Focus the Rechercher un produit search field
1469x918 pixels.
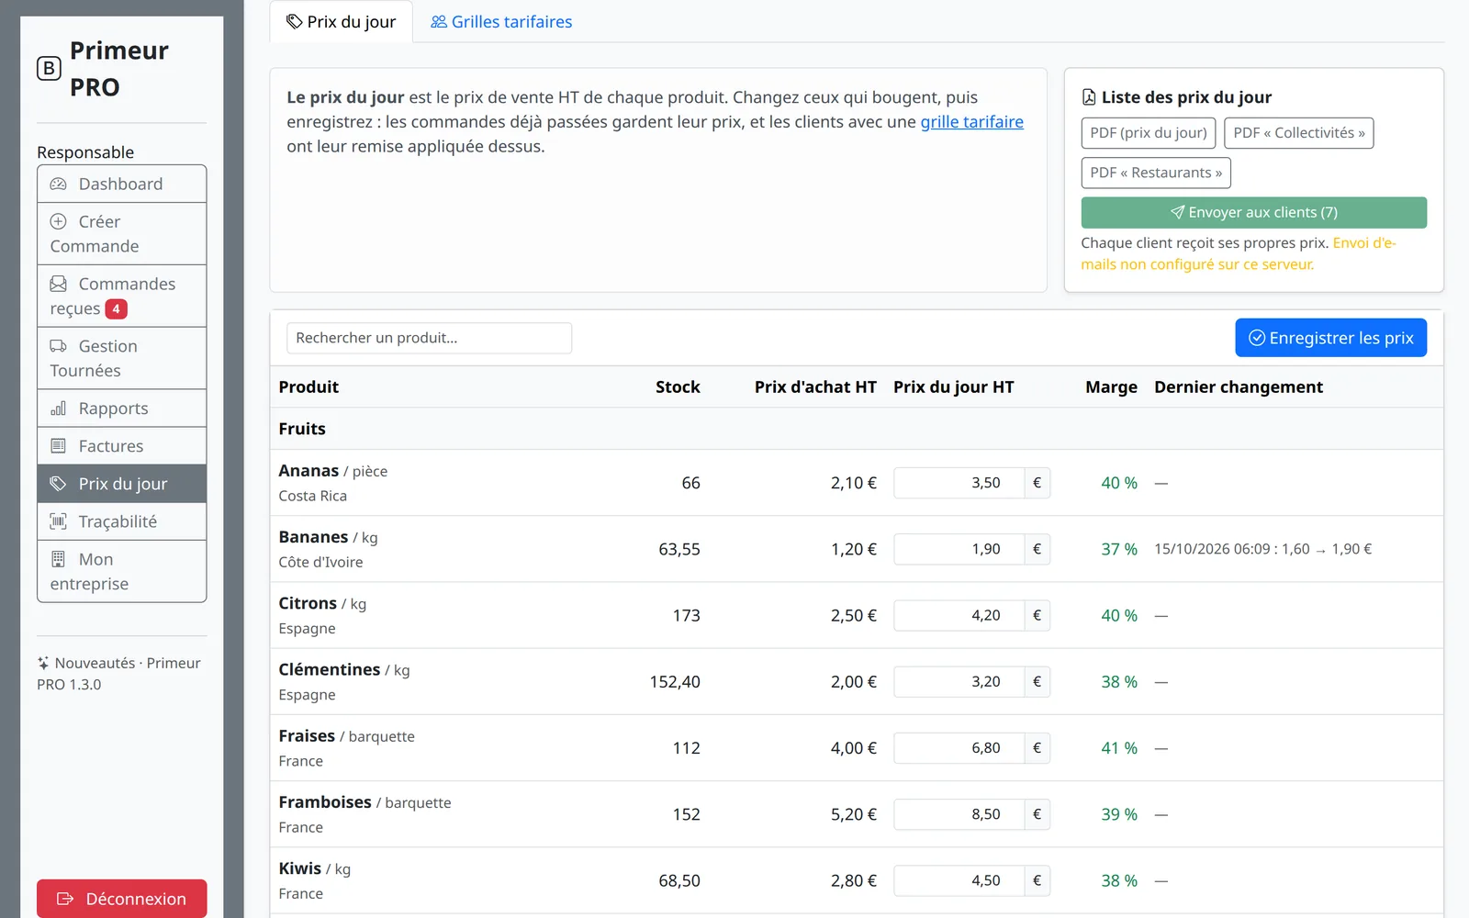point(430,338)
